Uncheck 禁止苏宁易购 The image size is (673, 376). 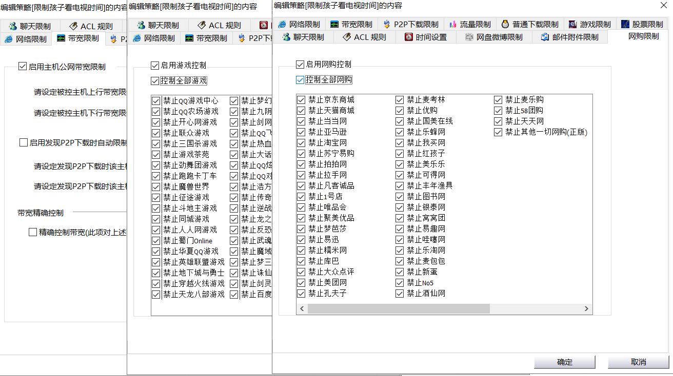tap(301, 154)
